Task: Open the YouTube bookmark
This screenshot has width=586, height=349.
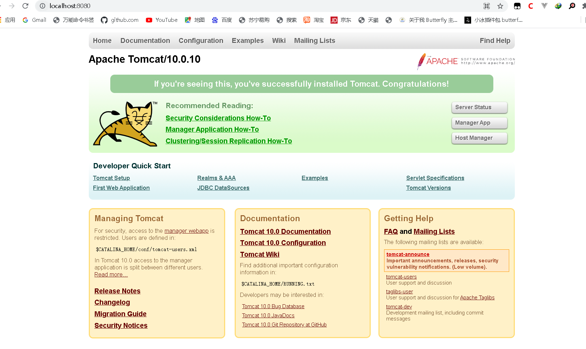Action: point(162,20)
